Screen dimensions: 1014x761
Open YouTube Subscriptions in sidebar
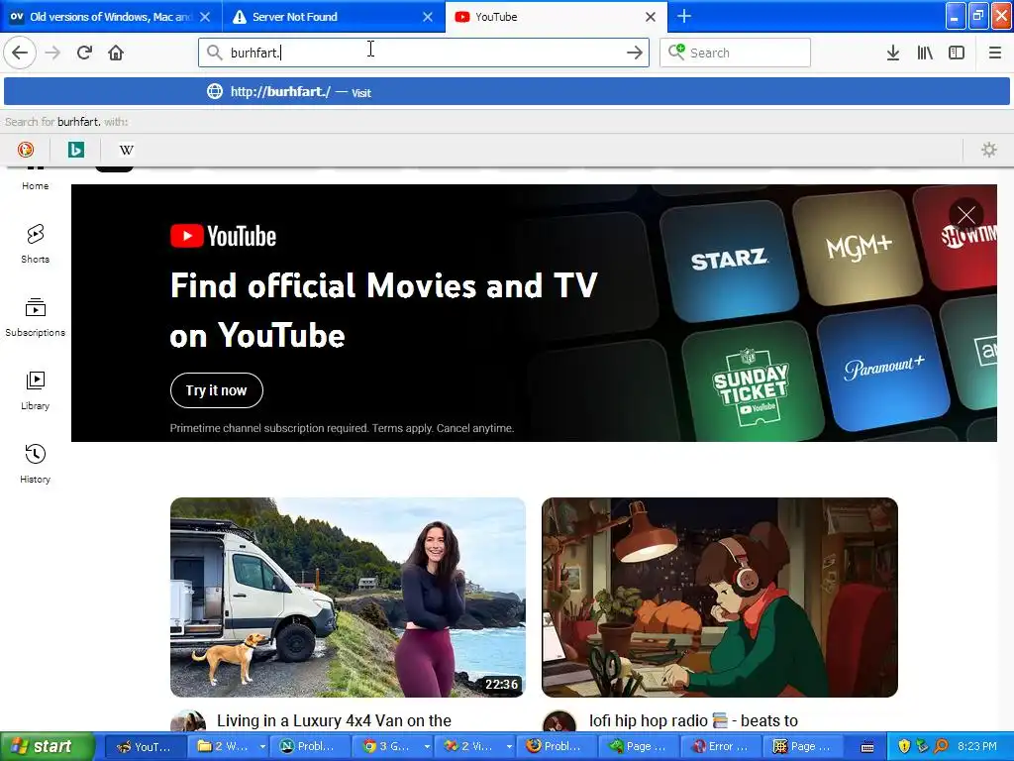35,317
